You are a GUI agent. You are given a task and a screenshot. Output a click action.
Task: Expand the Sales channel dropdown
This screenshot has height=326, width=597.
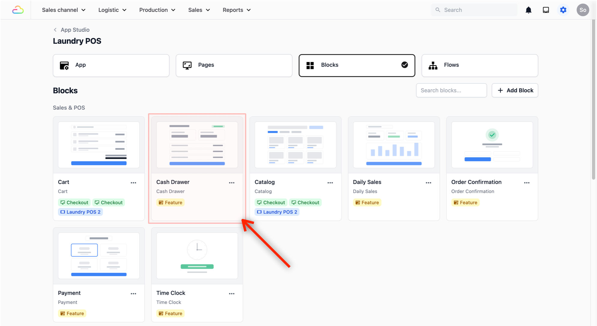tap(64, 10)
